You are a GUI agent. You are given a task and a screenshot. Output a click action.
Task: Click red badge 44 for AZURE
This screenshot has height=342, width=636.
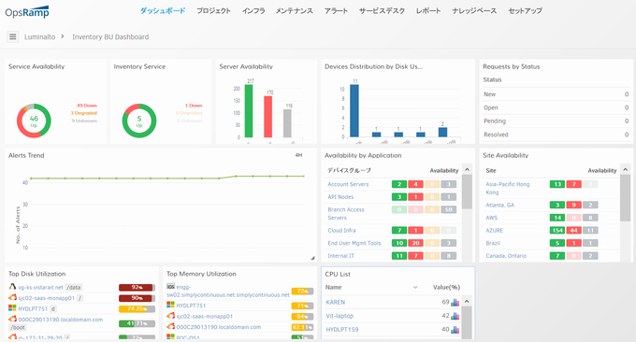573,230
